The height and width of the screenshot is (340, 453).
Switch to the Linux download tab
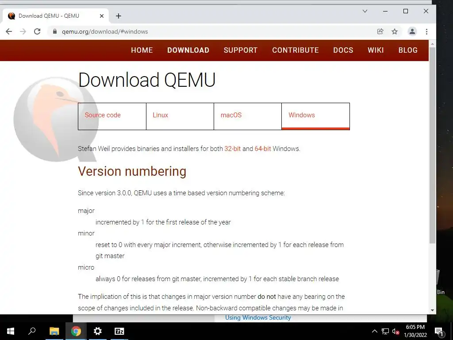tap(180, 116)
